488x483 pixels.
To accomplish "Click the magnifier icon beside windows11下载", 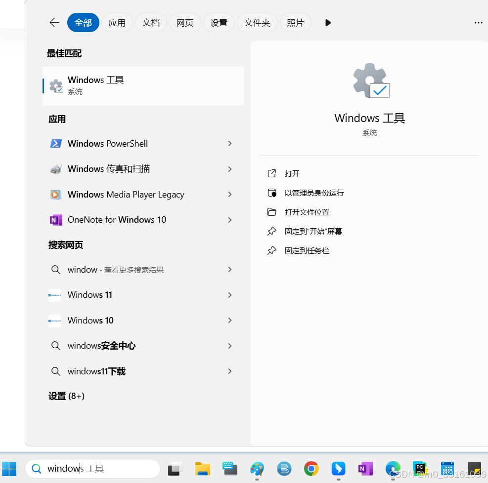I will [x=56, y=371].
